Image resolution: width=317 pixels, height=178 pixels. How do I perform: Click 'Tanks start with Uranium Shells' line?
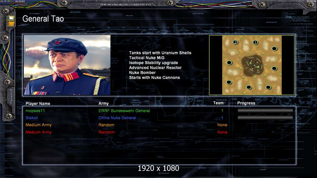[160, 53]
